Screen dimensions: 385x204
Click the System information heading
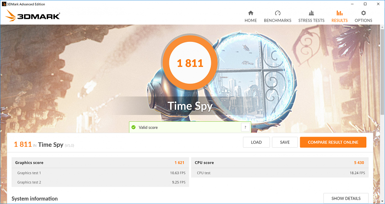(35, 199)
